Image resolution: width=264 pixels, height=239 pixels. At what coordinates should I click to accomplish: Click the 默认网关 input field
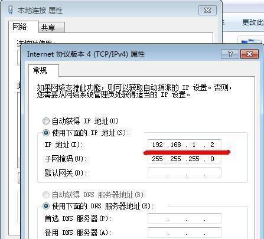(x=184, y=173)
